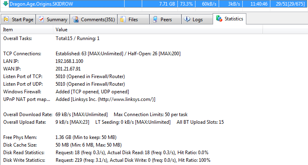Open the Comments(351) tab
308x165 pixels.
94,20
